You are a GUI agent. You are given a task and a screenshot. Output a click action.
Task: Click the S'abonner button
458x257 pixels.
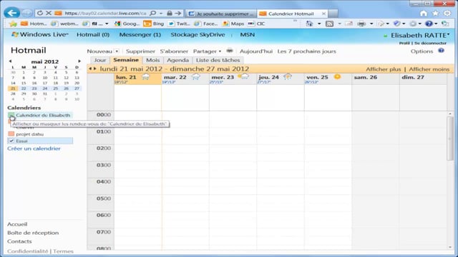(174, 51)
